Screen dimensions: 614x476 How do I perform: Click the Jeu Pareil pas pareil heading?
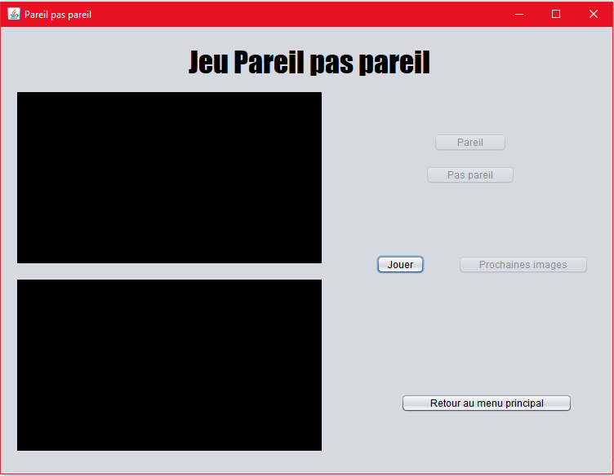pos(309,62)
